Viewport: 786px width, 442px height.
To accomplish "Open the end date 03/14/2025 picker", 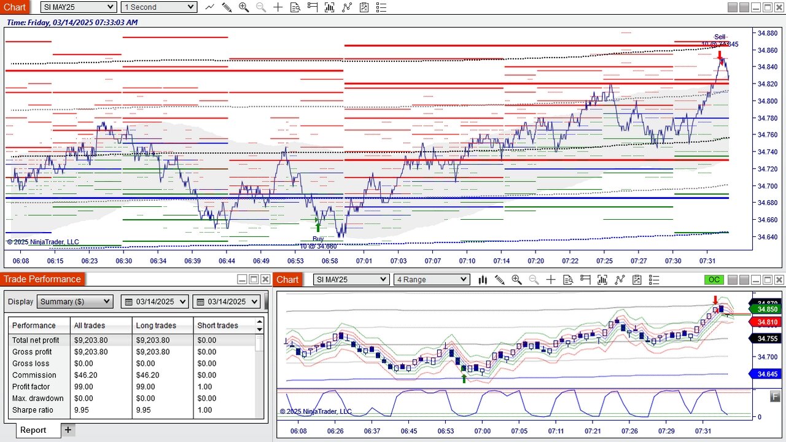I will [227, 301].
